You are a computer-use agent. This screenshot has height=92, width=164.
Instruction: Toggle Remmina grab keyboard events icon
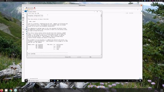point(23,25)
